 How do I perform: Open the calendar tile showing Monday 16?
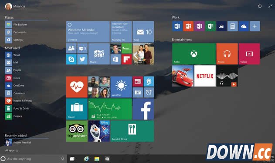(121, 32)
